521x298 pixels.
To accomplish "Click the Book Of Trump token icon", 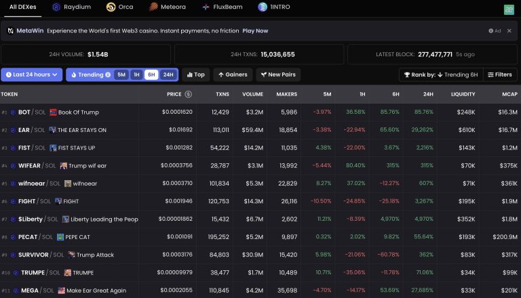I will point(53,112).
